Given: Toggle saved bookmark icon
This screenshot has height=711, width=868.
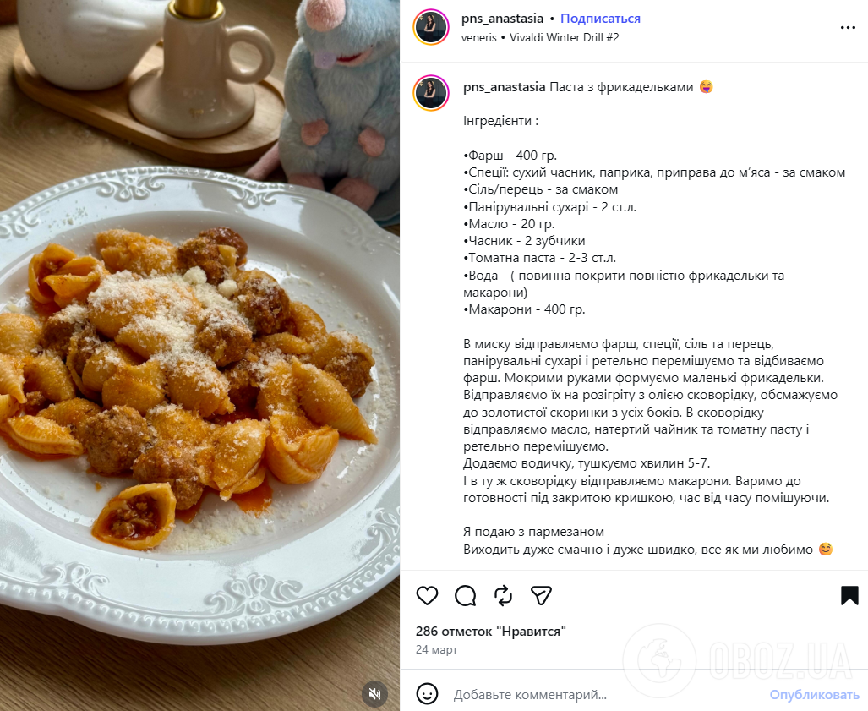Looking at the screenshot, I should pyautogui.click(x=849, y=596).
